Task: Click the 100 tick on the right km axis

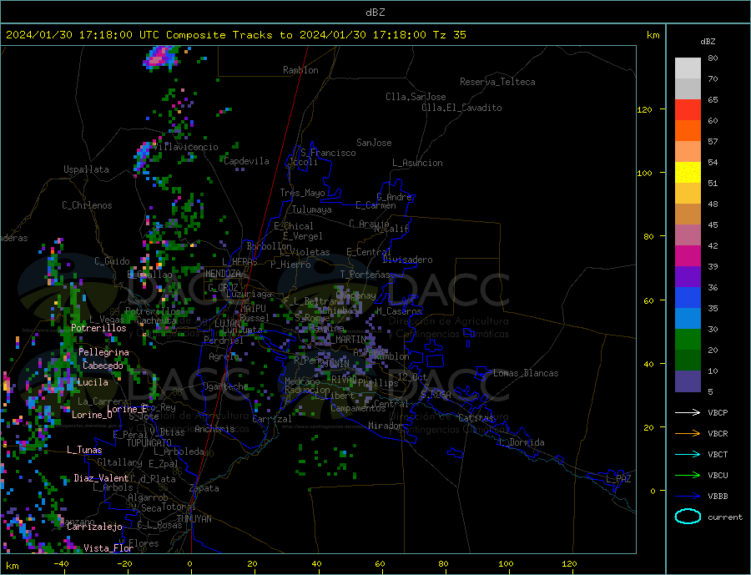Action: click(645, 173)
